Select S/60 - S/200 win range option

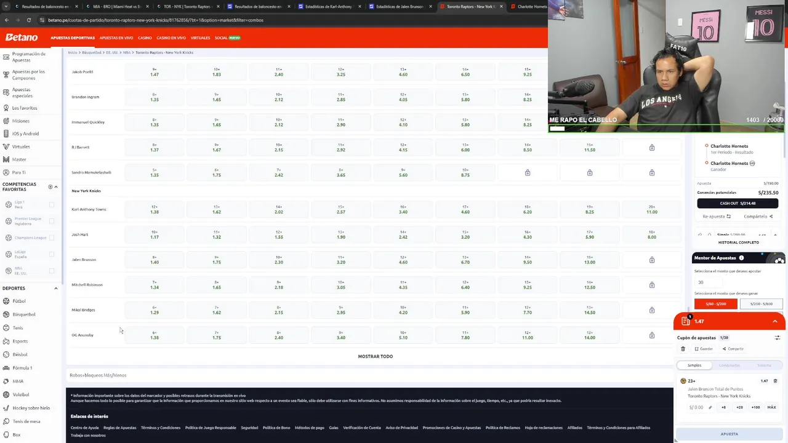point(715,304)
